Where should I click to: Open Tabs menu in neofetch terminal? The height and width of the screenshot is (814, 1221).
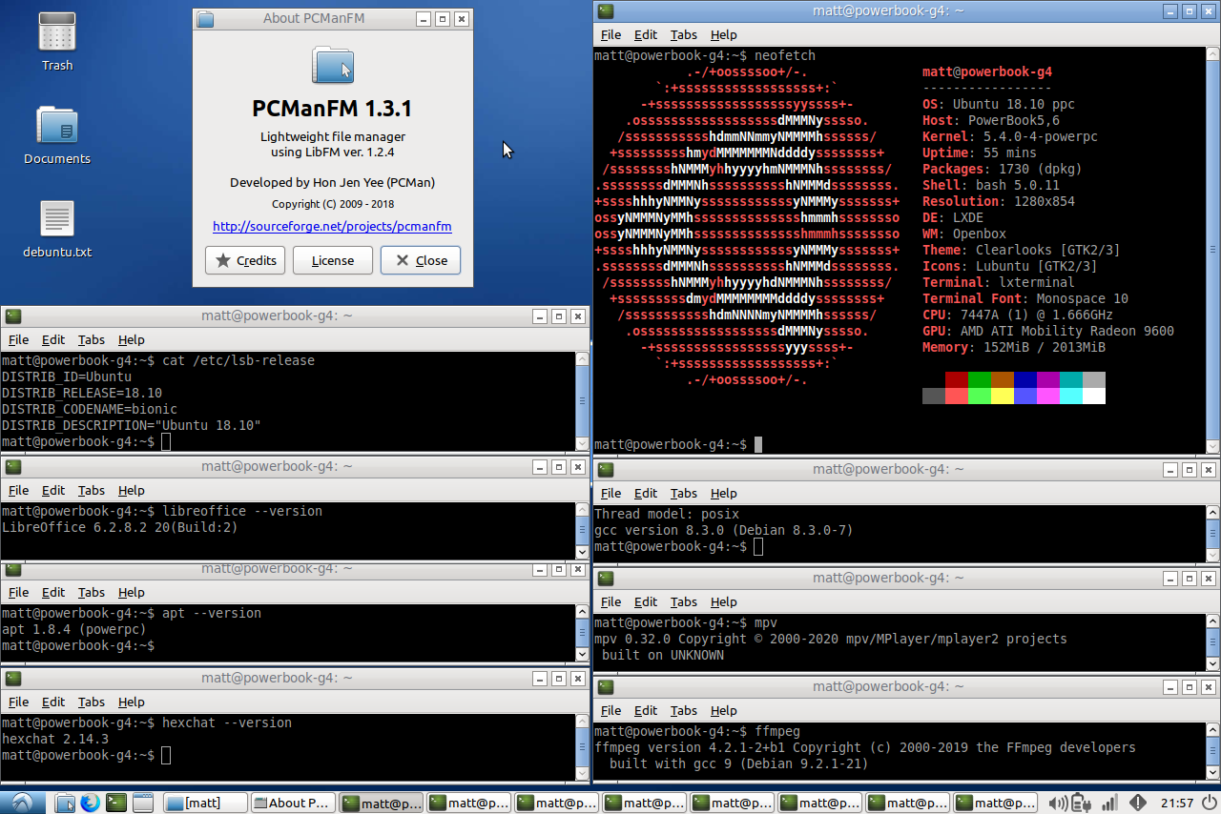point(683,34)
